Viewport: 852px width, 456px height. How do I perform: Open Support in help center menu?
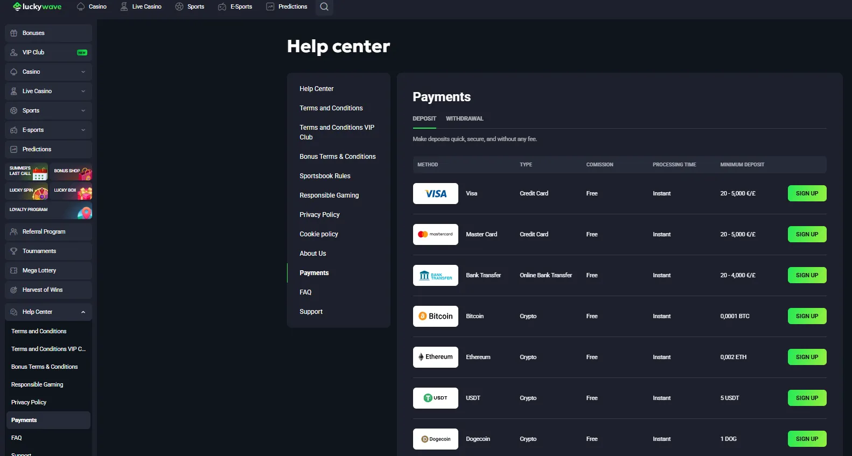click(x=311, y=312)
